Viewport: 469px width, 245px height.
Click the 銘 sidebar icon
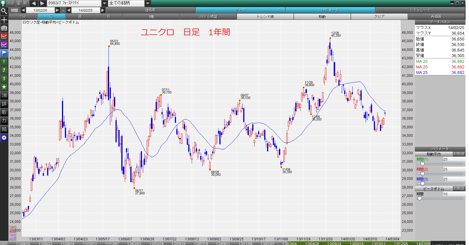tap(4, 129)
